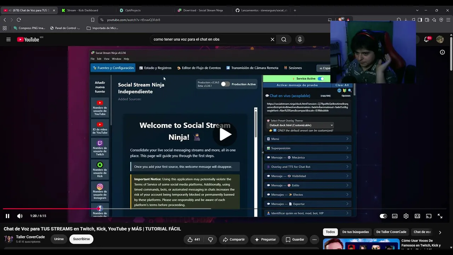Open the YouTube notifications bell
This screenshot has width=453, height=255.
427,39
